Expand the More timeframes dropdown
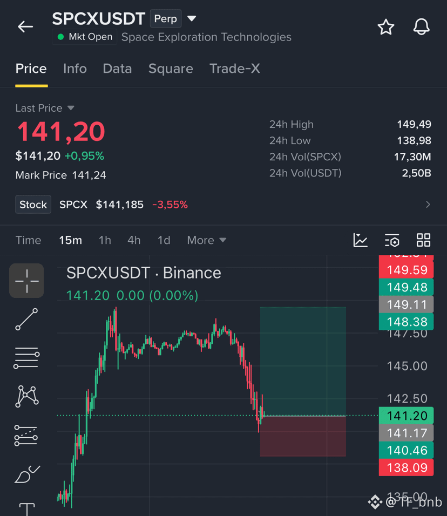 207,240
